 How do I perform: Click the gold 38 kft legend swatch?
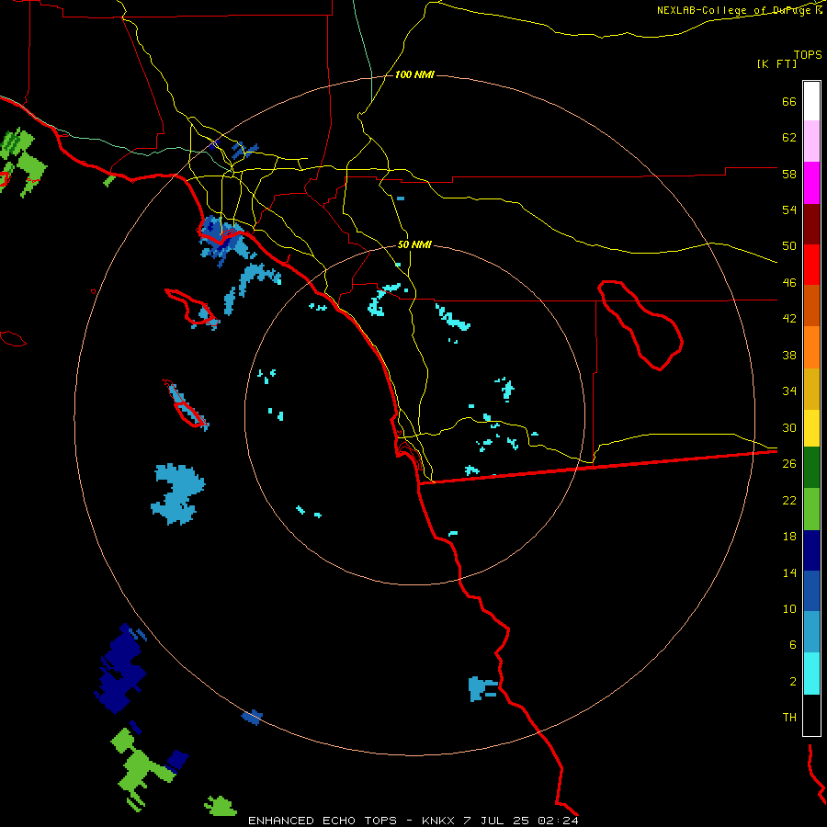coord(811,389)
